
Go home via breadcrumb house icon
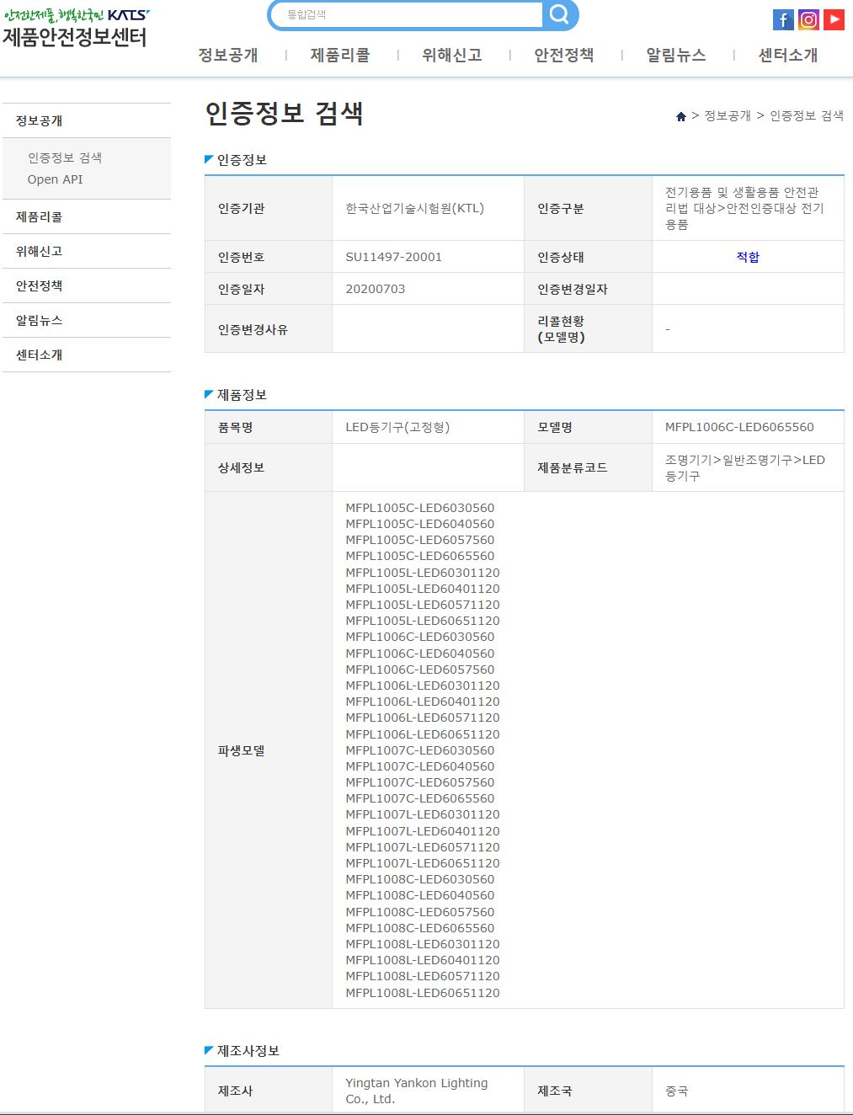(681, 116)
